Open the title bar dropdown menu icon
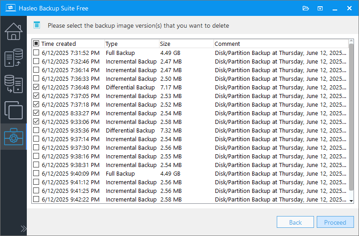The height and width of the screenshot is (236, 359). (x=320, y=9)
